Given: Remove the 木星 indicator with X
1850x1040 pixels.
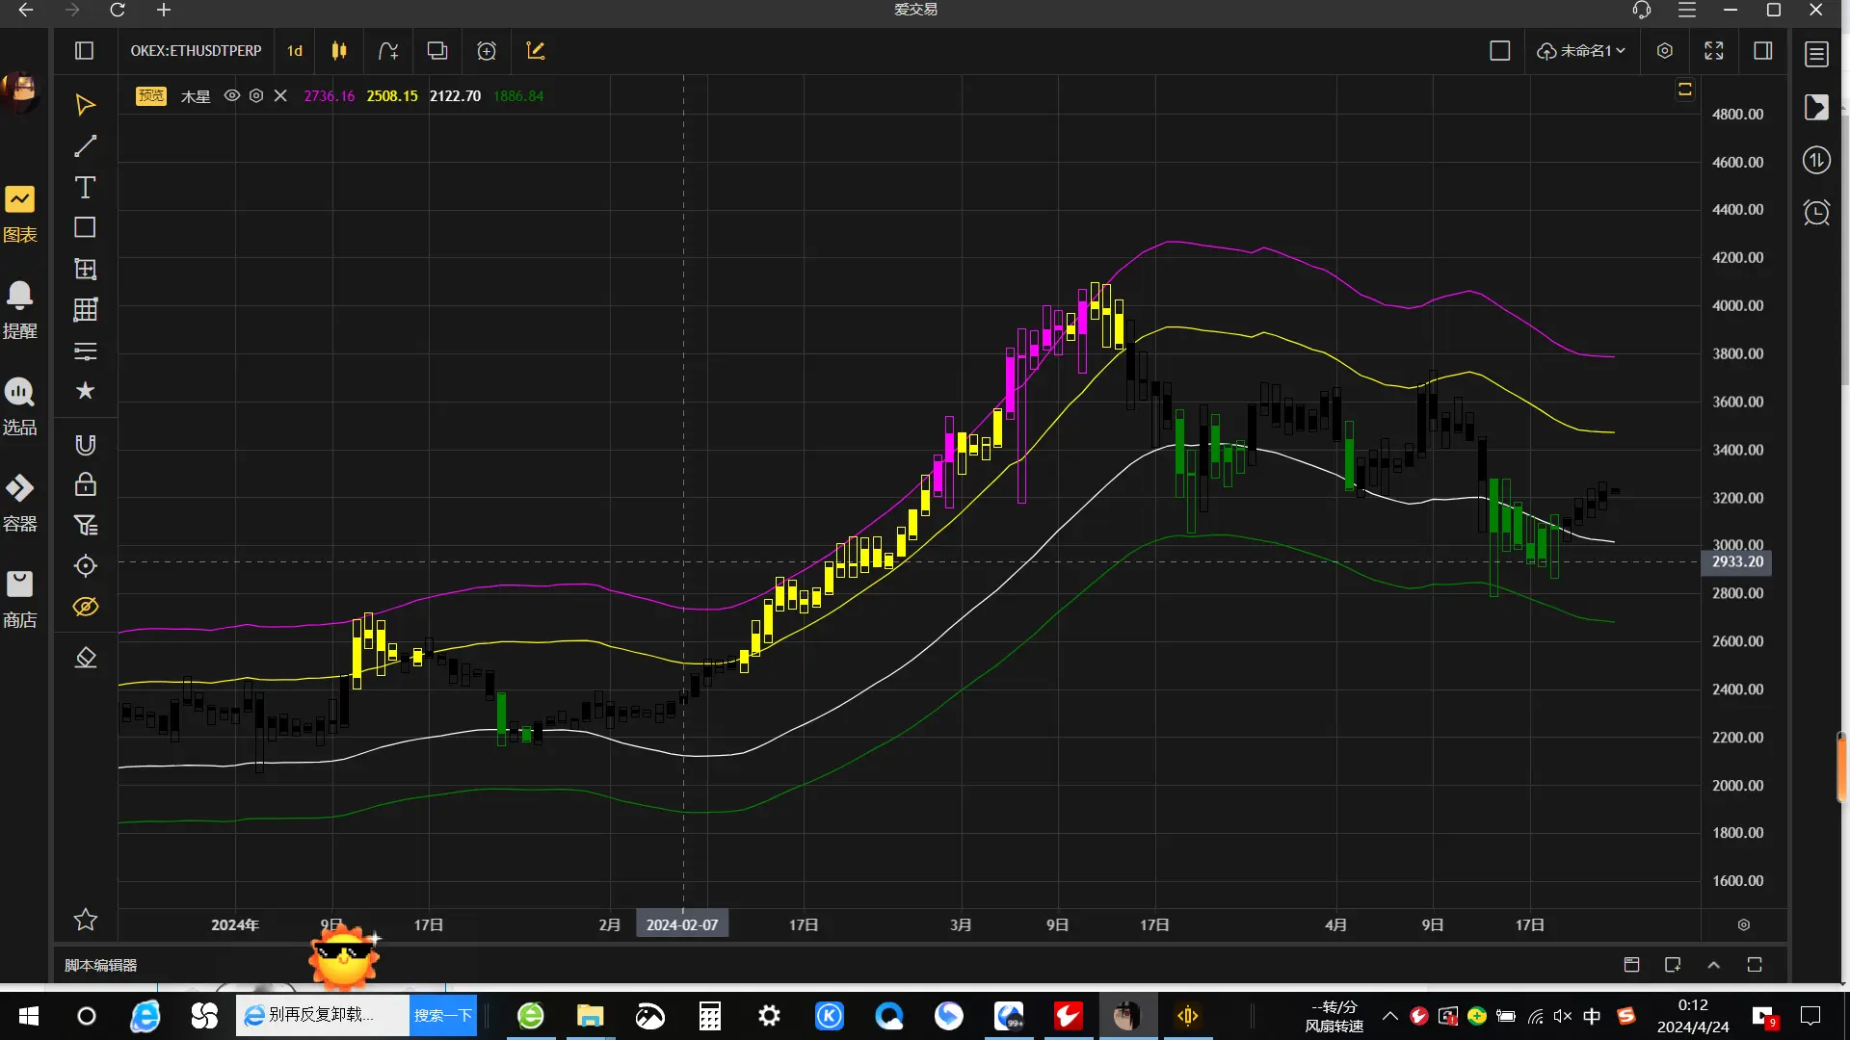Looking at the screenshot, I should tap(280, 95).
